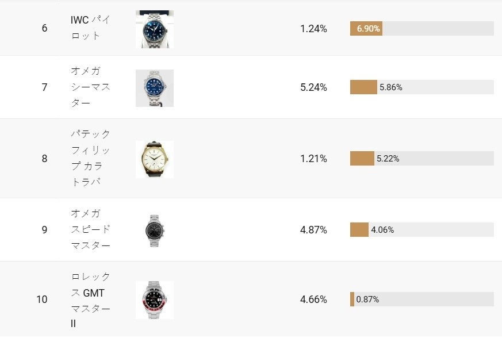Select the パテック フィリップ カラトラバ label

point(90,158)
